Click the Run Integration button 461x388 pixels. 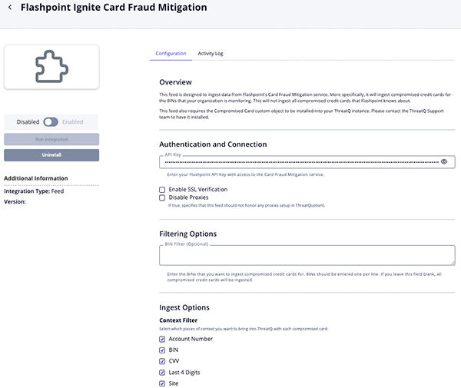(x=51, y=139)
